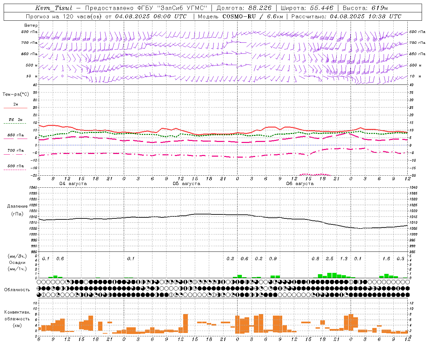Click the elevation label Высота: 619м
Image resolution: width=427 pixels, height=342 pixels.
coord(365,8)
